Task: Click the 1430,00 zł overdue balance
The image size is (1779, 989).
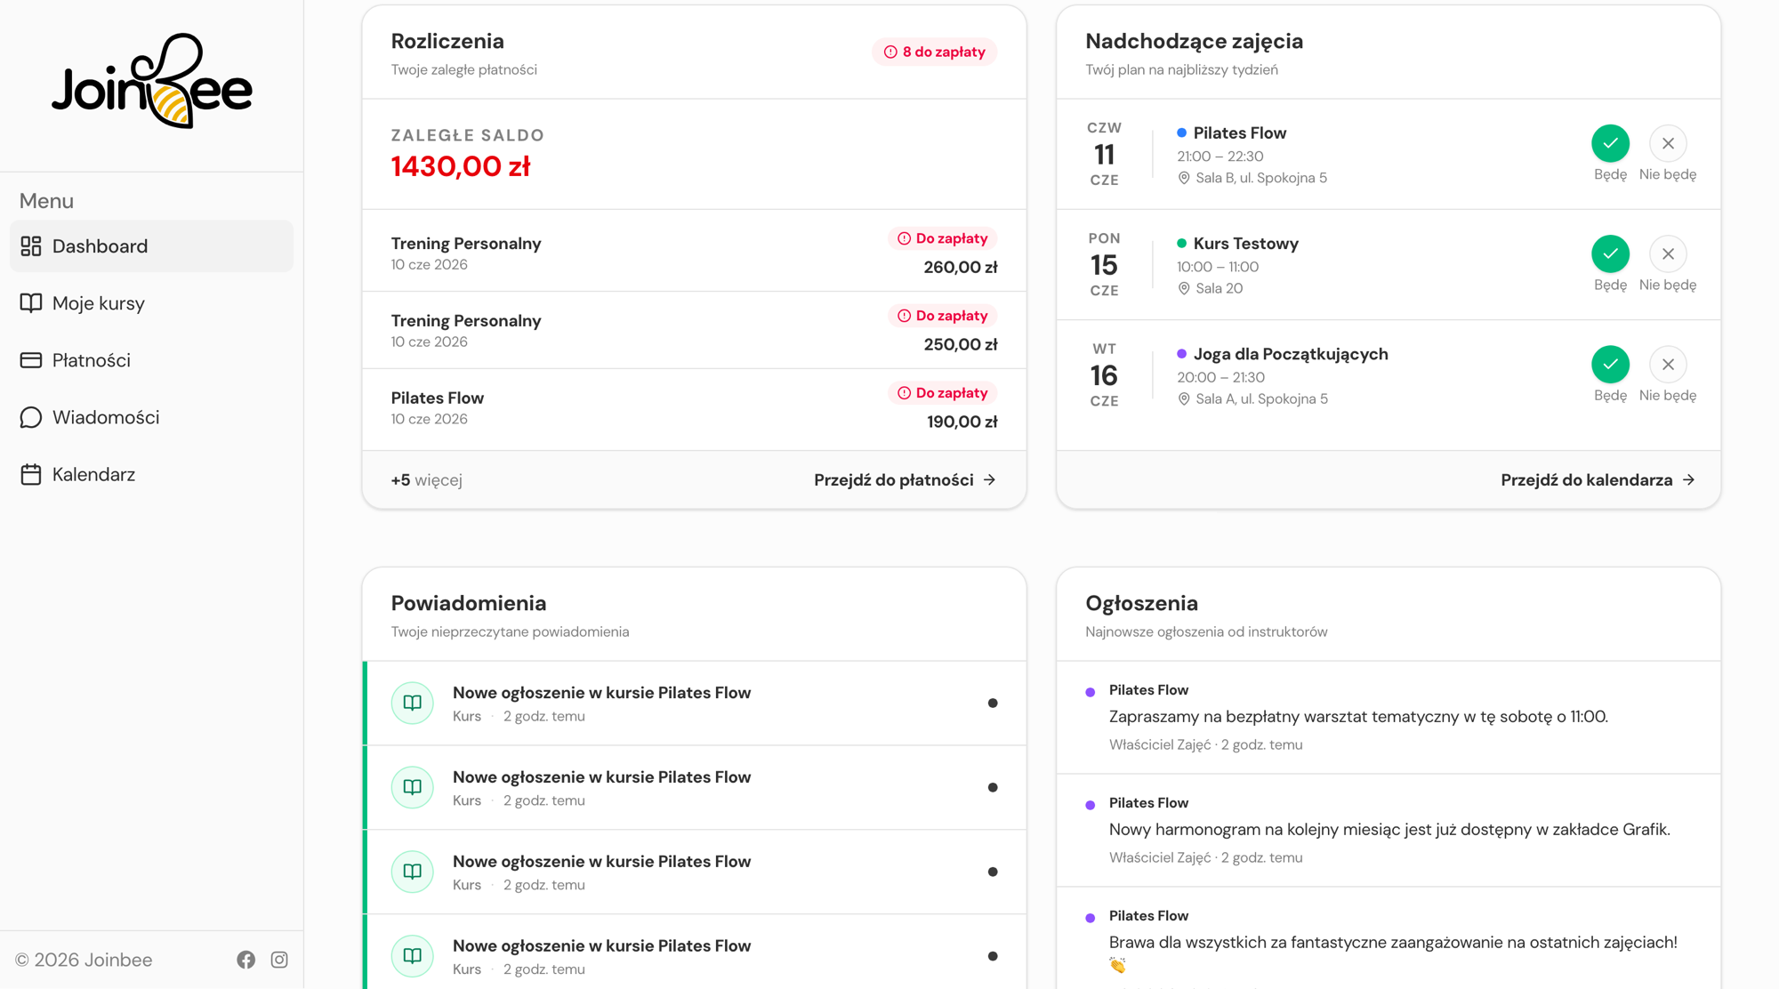Action: pos(461,166)
